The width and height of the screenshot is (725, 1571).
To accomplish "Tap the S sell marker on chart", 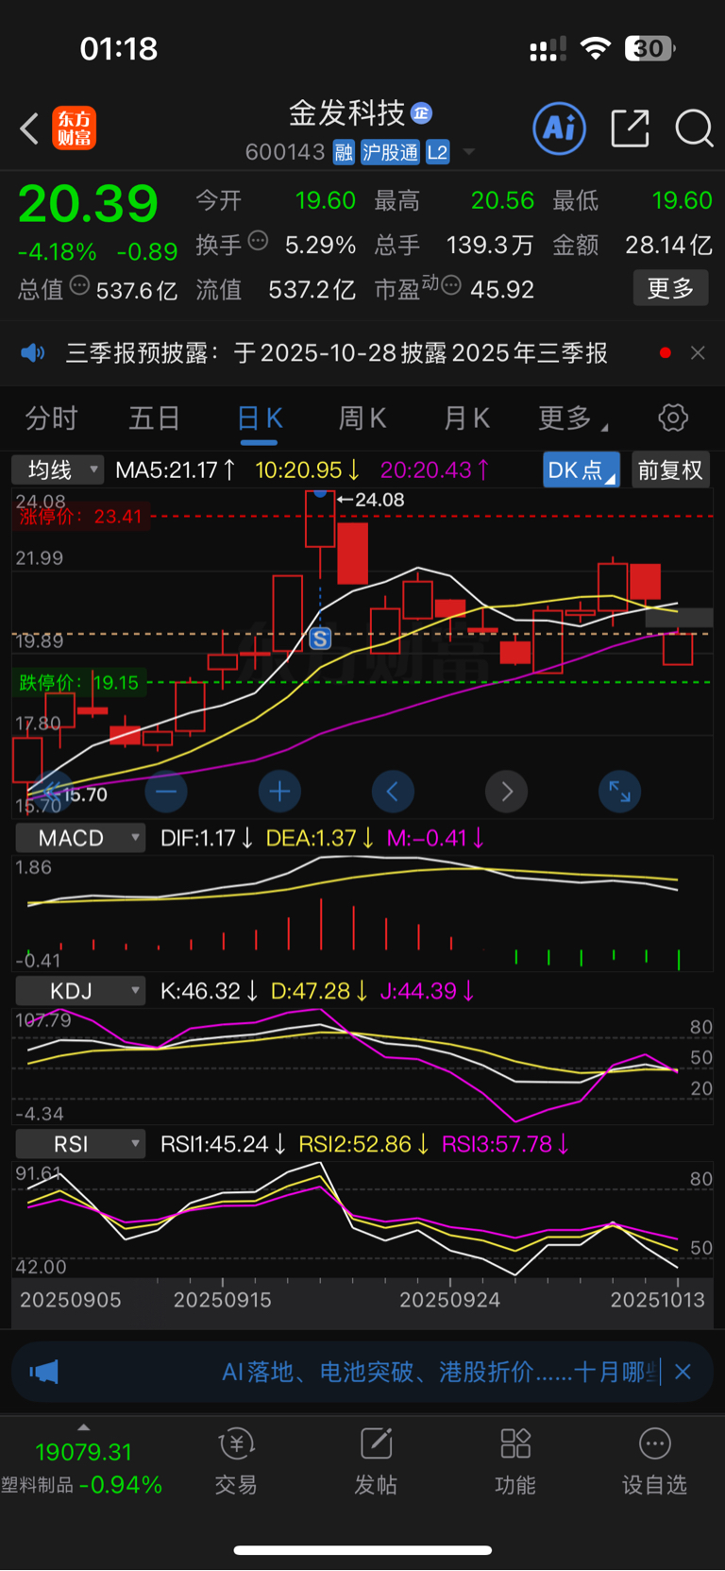I will point(321,640).
